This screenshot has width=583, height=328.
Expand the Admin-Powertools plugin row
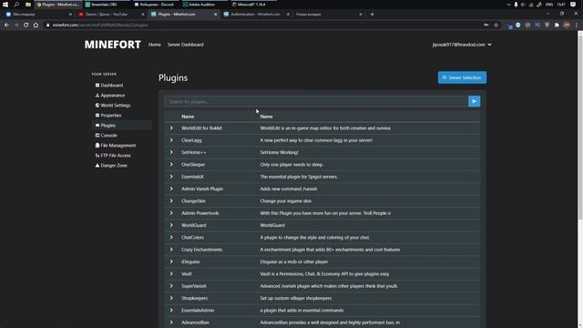[171, 213]
